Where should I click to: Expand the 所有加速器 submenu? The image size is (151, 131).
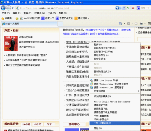click(115, 91)
